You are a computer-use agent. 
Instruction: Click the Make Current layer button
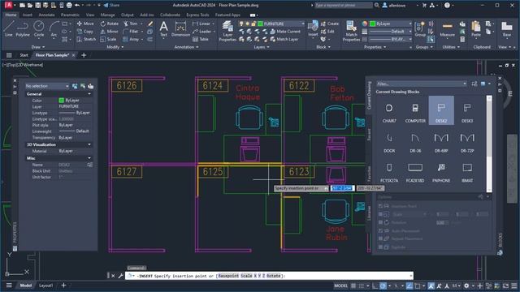click(285, 32)
